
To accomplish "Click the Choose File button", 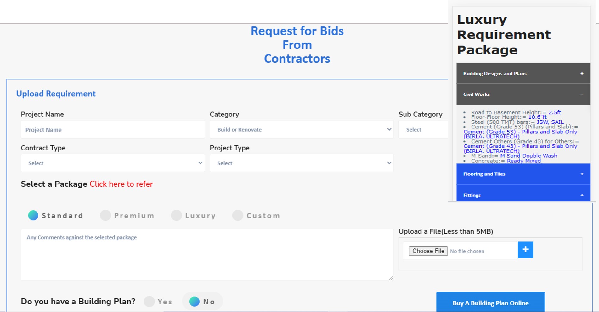I will pyautogui.click(x=428, y=251).
